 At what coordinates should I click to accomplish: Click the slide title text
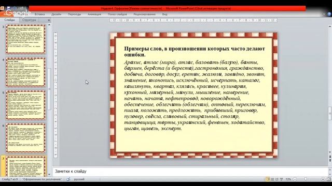[195, 52]
